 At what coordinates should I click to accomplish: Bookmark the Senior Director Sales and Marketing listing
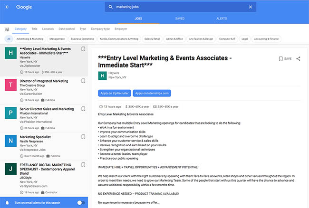pos(83,109)
